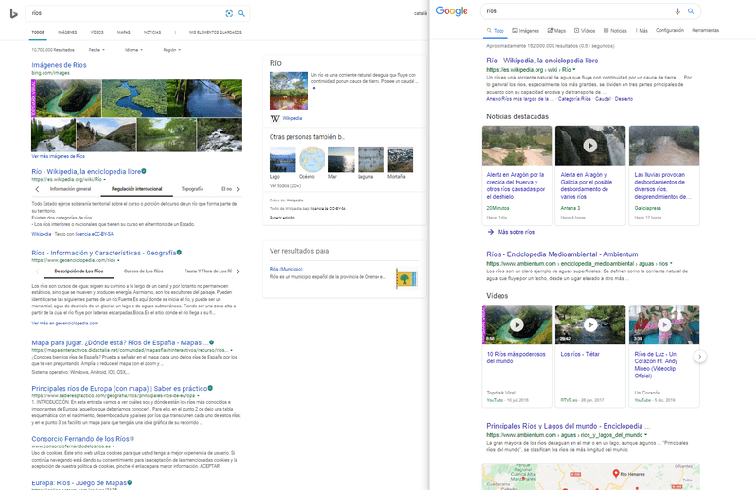Switch to Bing VÍDEOS tab
This screenshot has width=756, height=490.
pyautogui.click(x=96, y=32)
